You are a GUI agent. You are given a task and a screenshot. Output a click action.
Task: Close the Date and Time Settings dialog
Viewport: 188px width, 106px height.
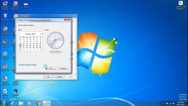(67, 19)
